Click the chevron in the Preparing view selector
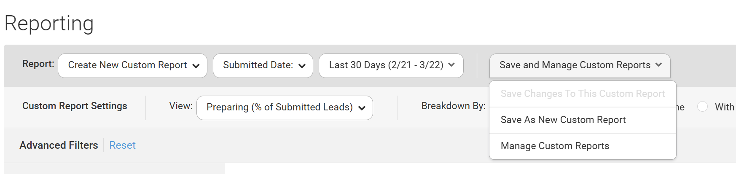Image resolution: width=736 pixels, height=174 pixels. click(x=362, y=108)
